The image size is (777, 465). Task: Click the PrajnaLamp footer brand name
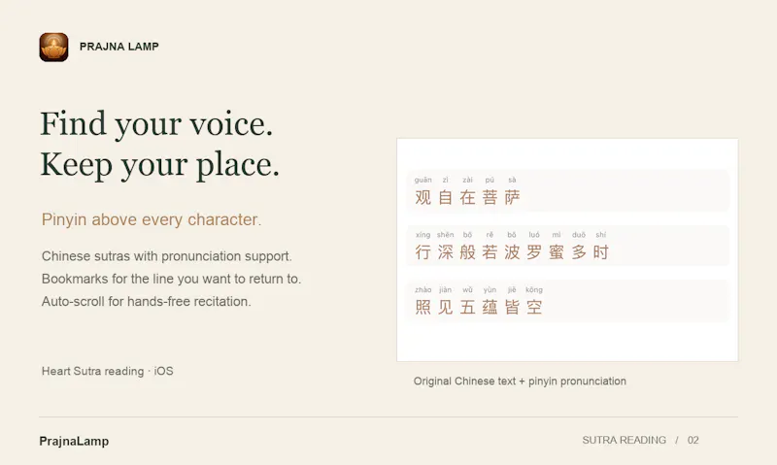tap(74, 442)
